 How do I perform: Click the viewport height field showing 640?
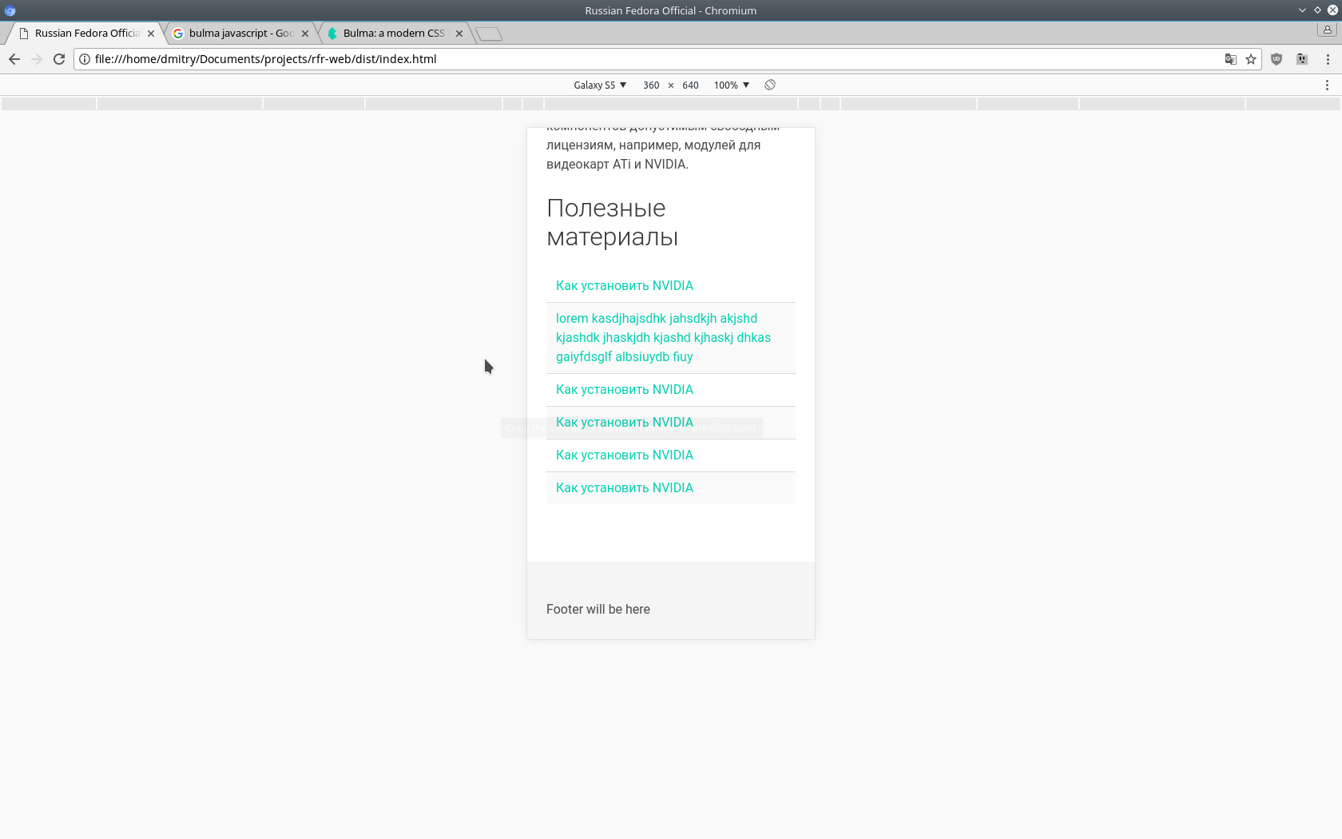690,85
